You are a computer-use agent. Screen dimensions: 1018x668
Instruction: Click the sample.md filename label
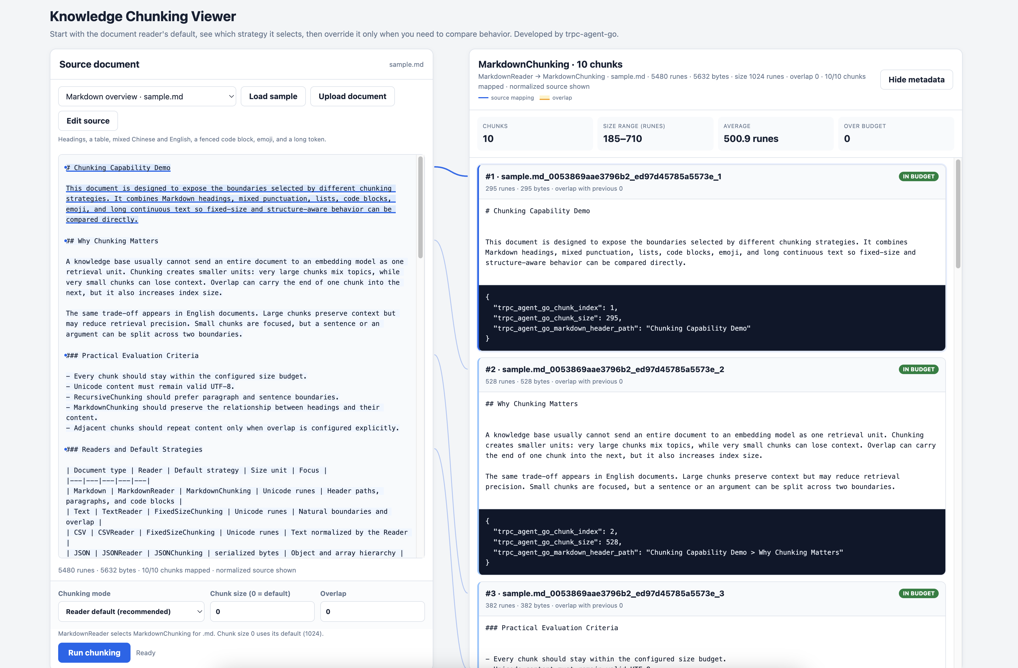coord(406,65)
